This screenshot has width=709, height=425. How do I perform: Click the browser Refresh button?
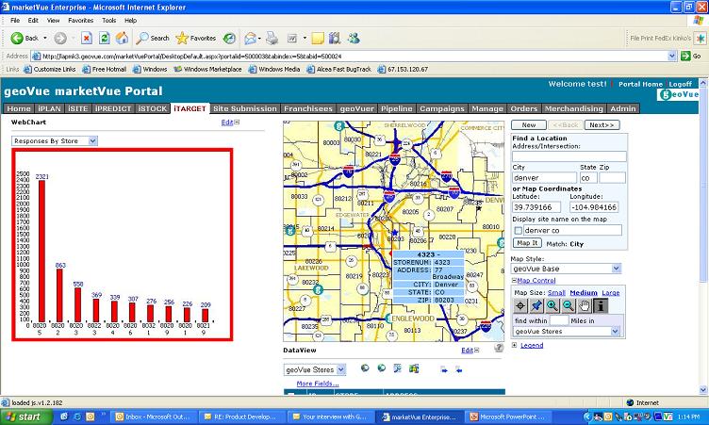point(104,39)
